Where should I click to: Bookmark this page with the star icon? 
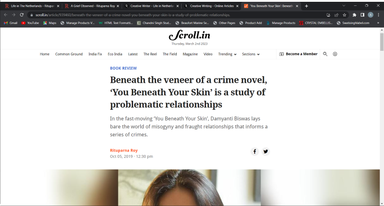tap(344, 15)
